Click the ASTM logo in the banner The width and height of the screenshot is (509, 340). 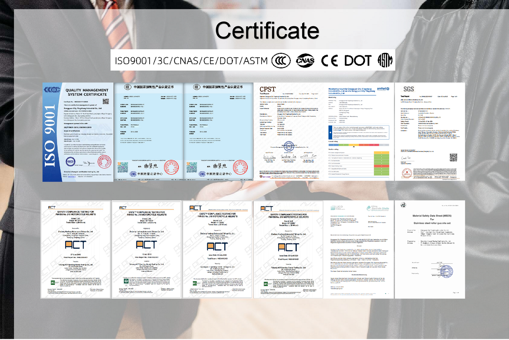click(x=385, y=61)
